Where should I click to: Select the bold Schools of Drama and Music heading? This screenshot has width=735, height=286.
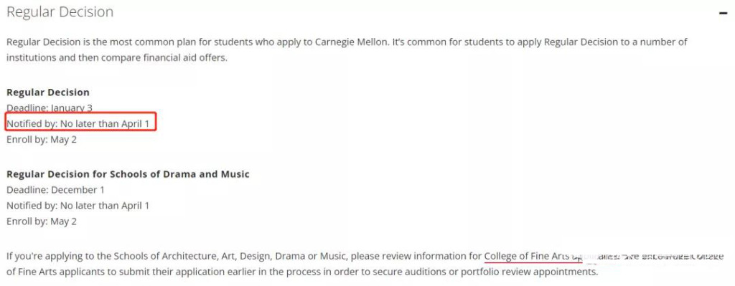tap(128, 174)
